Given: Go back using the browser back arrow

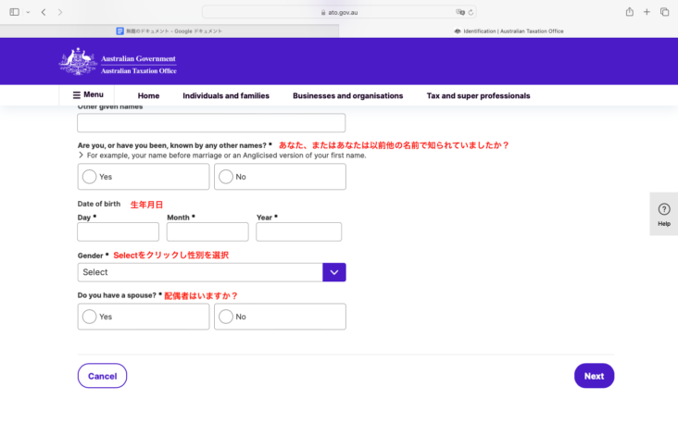Looking at the screenshot, I should coord(44,12).
